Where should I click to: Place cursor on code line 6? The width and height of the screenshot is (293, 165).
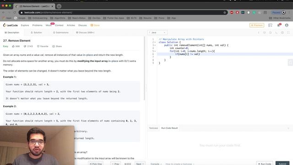pyautogui.click(x=225, y=54)
